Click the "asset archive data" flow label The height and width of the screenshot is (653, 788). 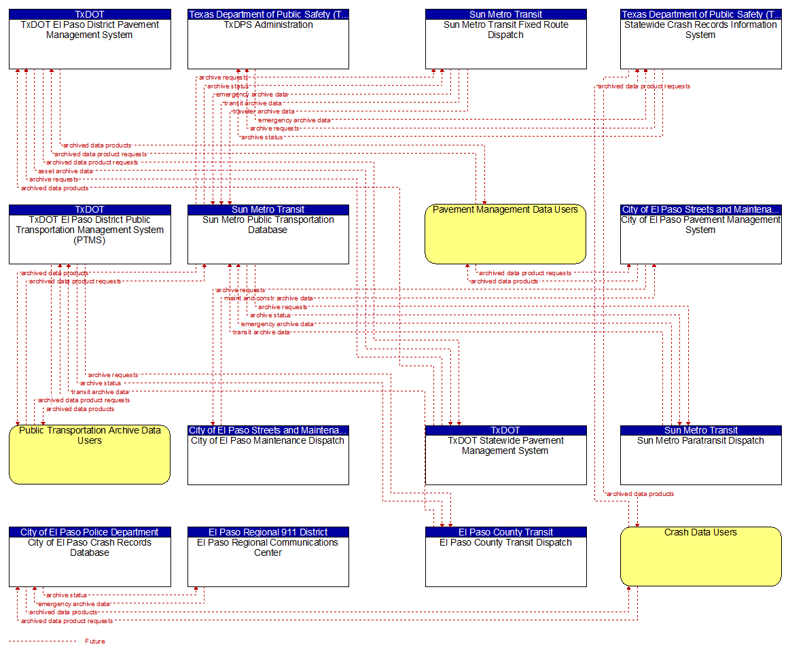65,171
